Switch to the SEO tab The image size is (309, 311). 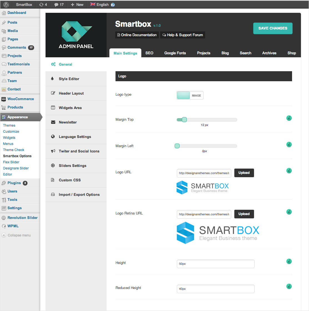(x=149, y=53)
